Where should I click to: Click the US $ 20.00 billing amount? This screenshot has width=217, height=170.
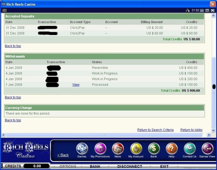pos(154,28)
